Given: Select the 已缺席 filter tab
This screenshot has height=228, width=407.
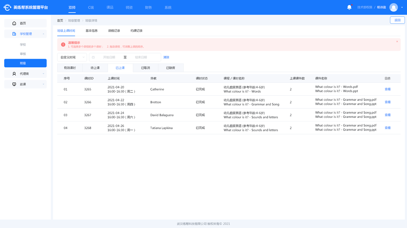Looking at the screenshot, I should pos(171,68).
